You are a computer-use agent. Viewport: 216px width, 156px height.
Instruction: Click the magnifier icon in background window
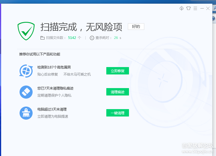(214, 9)
